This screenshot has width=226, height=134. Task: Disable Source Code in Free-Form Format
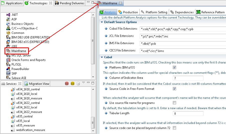174,89
